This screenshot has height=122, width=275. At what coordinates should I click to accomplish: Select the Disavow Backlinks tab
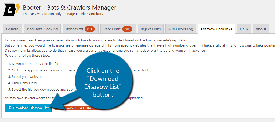click(216, 29)
